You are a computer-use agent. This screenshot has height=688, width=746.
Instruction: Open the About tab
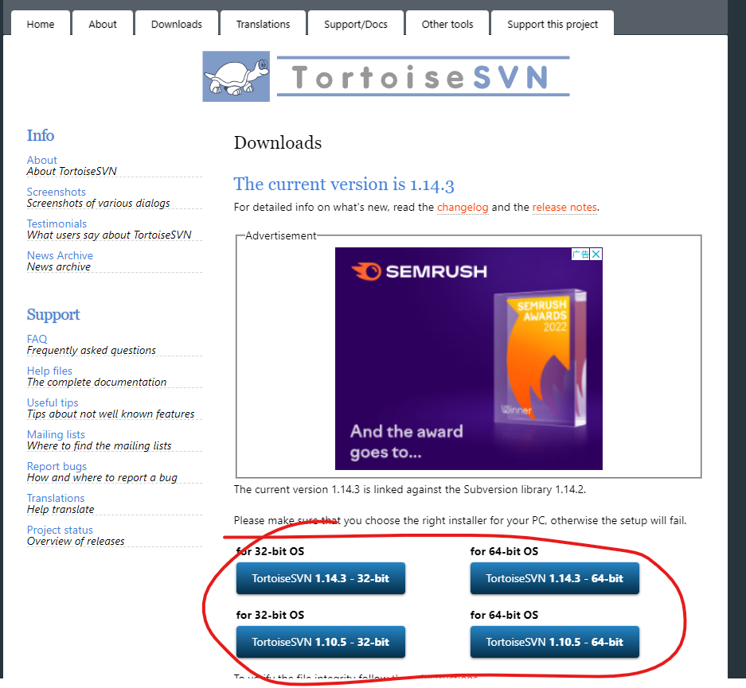102,24
